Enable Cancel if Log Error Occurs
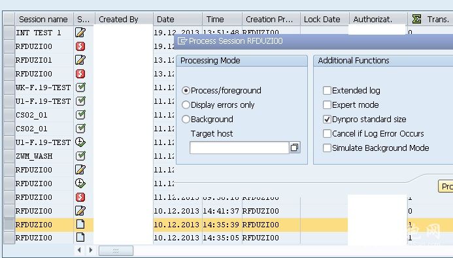The image size is (453, 258). 327,134
